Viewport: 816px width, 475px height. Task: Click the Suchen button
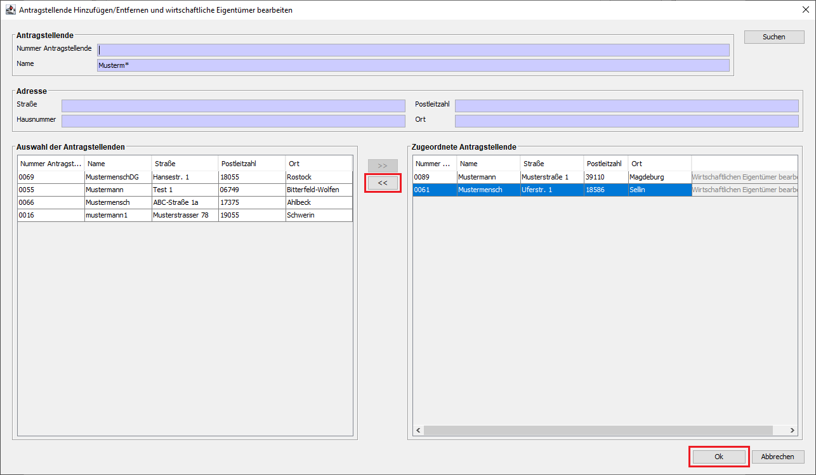click(x=774, y=37)
